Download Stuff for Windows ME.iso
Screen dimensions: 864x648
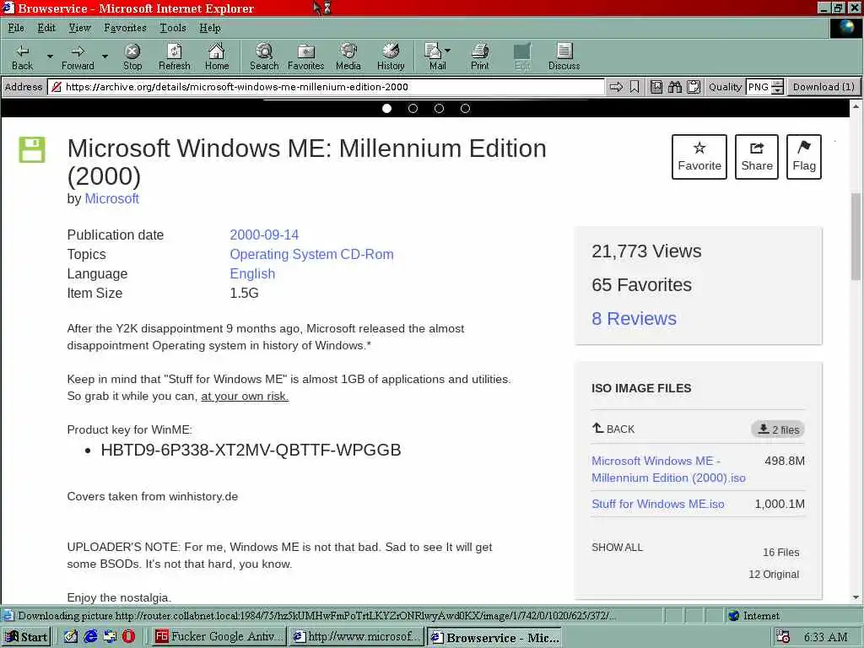658,504
